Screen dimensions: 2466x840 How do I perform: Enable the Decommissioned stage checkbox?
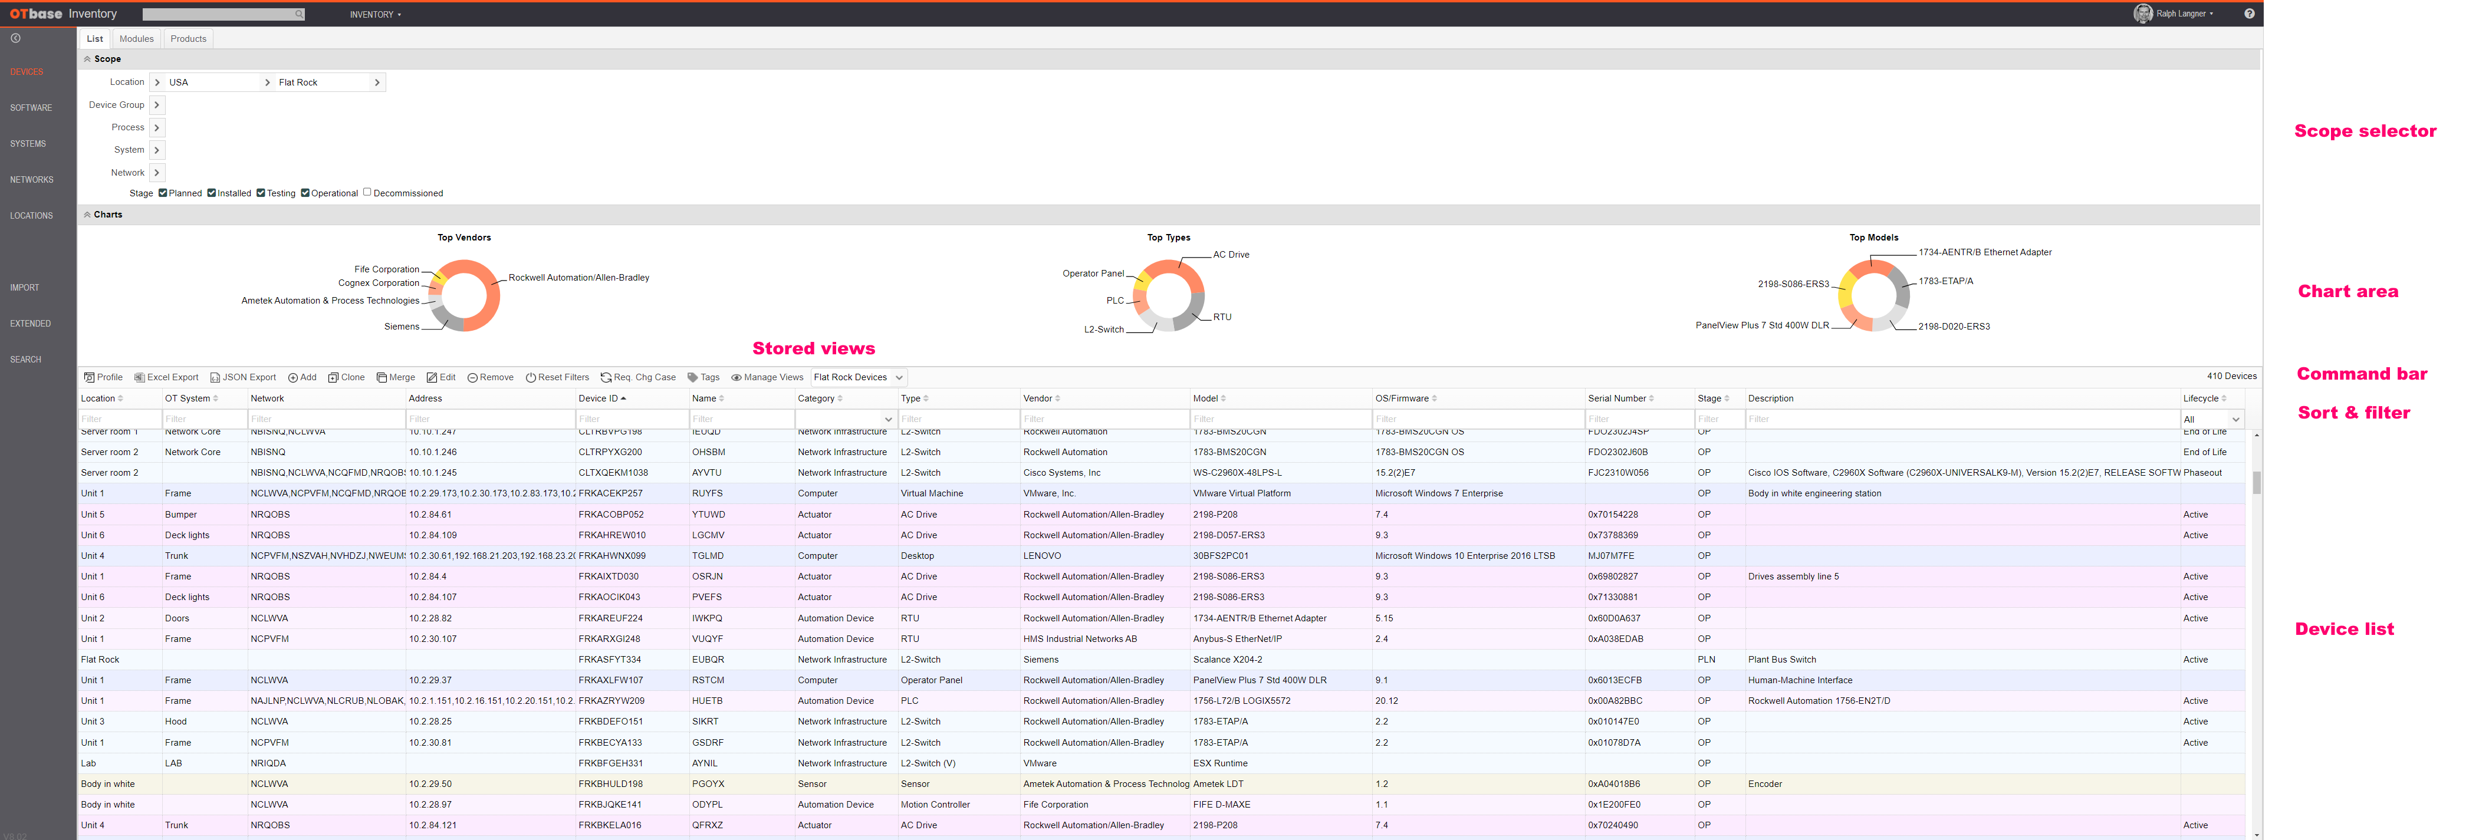pos(367,192)
